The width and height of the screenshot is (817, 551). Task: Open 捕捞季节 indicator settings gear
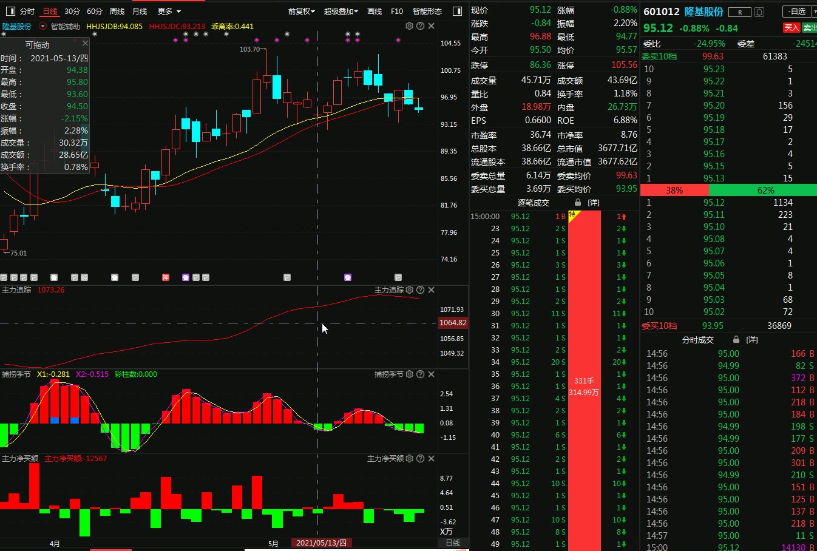tap(409, 374)
